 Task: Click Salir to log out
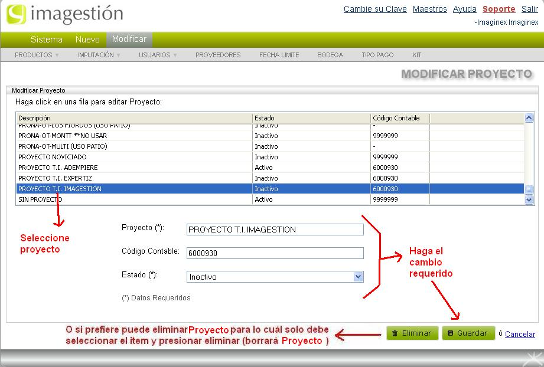[x=529, y=9]
